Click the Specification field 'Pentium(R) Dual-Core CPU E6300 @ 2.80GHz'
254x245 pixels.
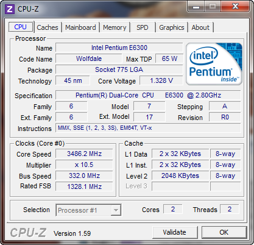(x=148, y=95)
